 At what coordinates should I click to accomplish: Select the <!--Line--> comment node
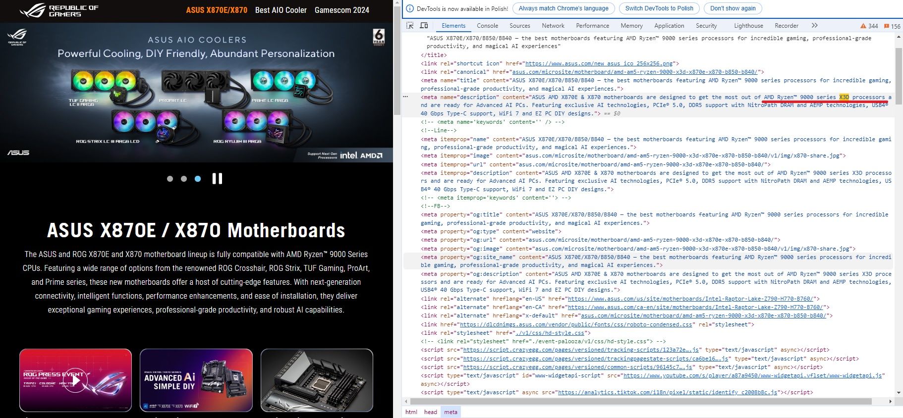(x=439, y=130)
